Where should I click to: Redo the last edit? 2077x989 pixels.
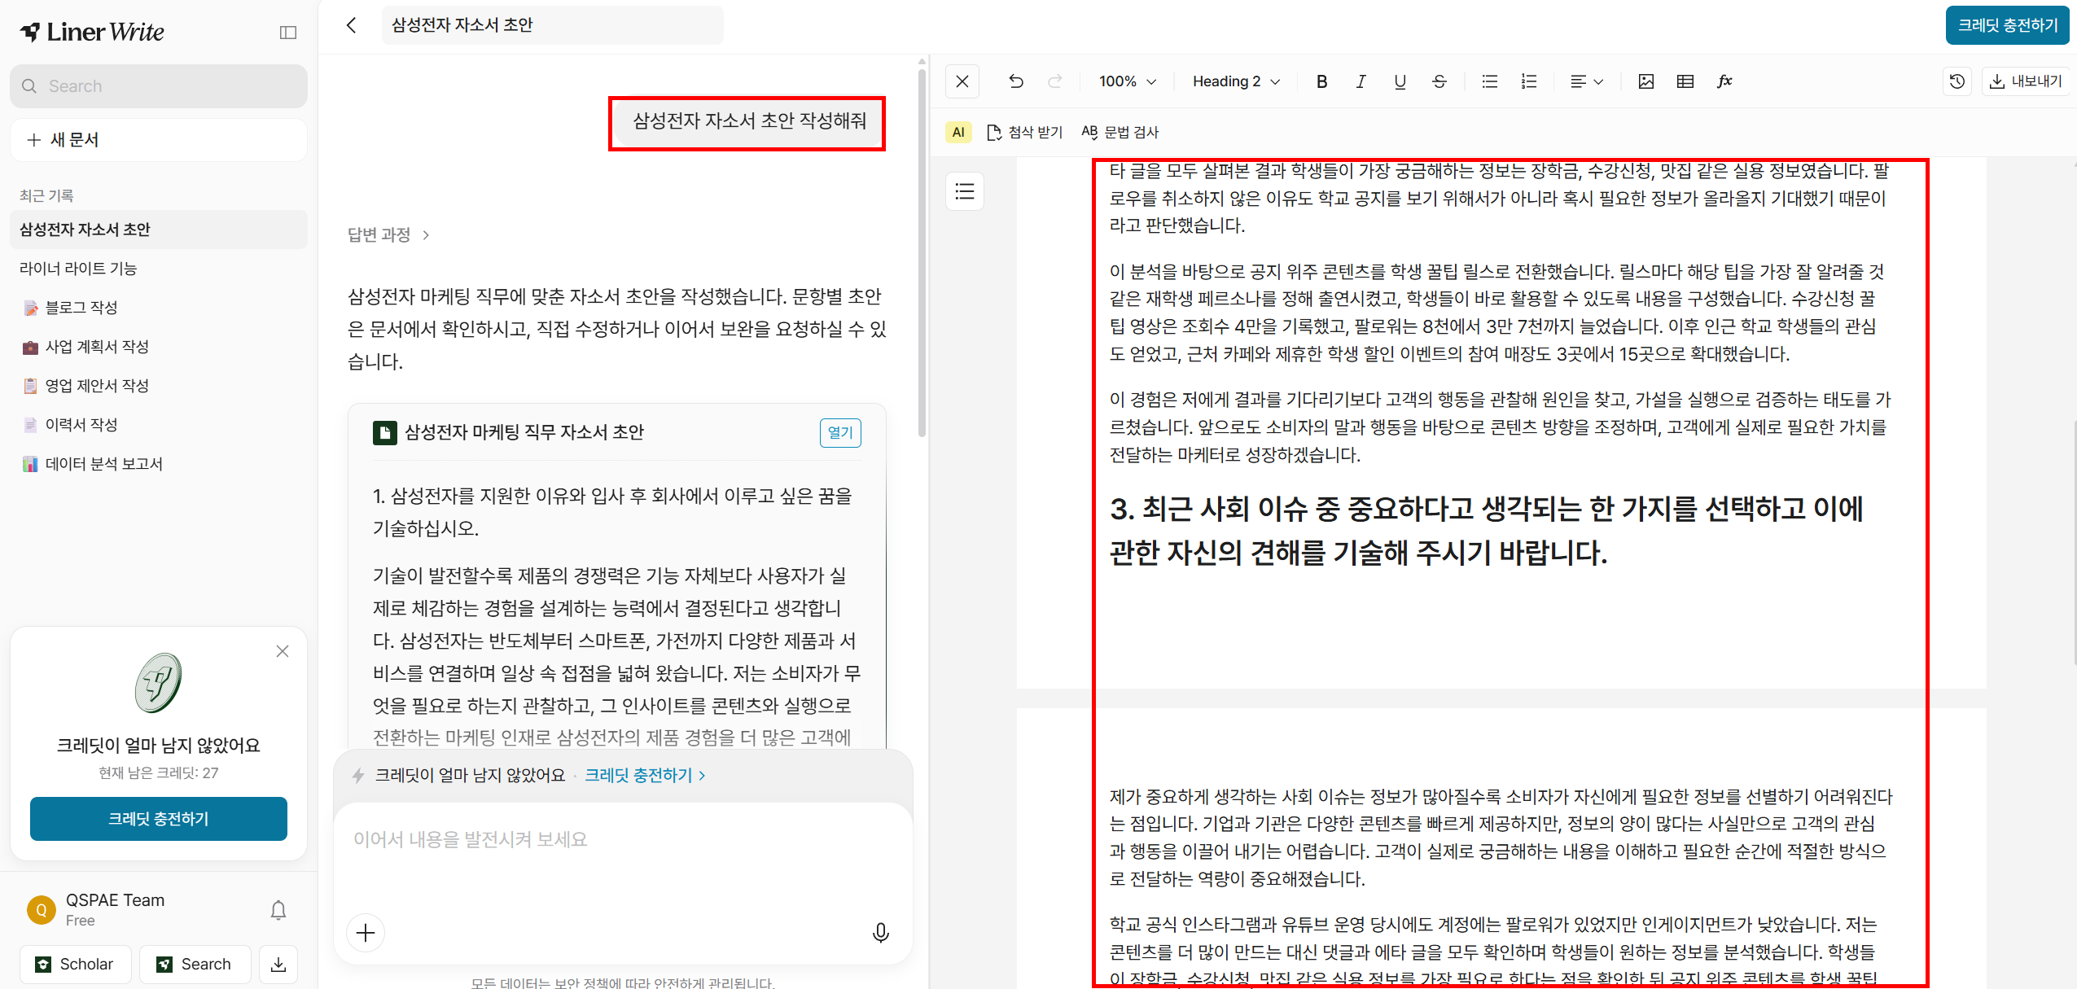1055,81
